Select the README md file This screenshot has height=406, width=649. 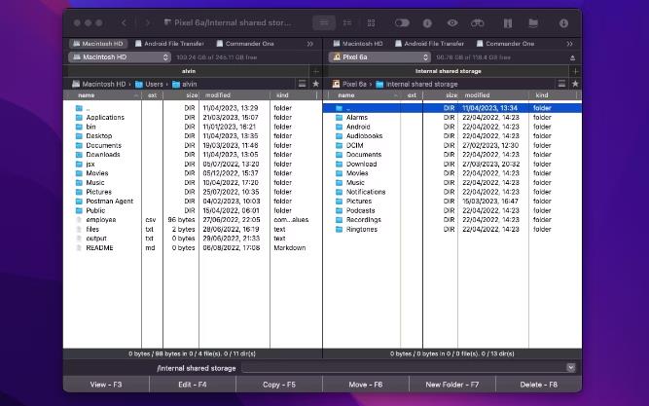193,247
